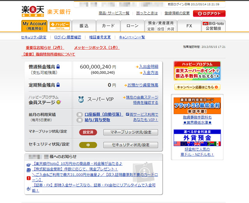Open 困ったときは help link
249x203 pixels.
coord(147,13)
